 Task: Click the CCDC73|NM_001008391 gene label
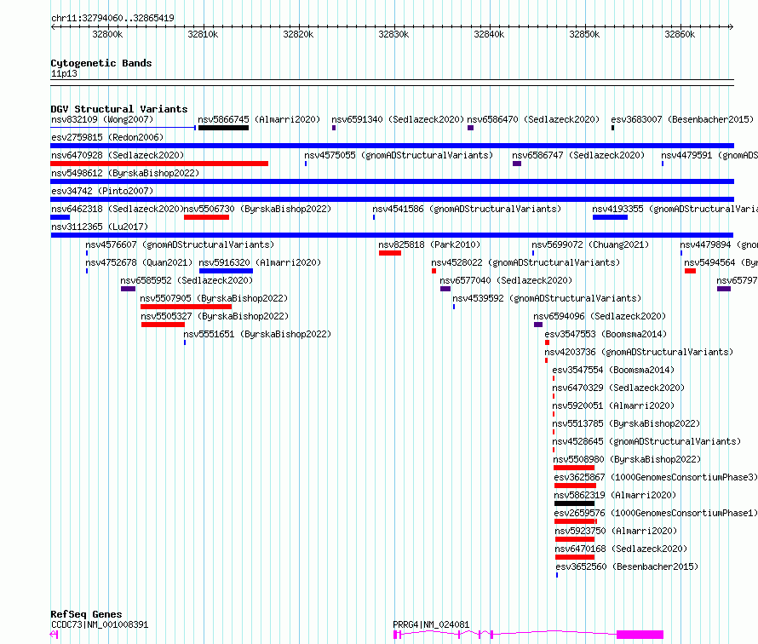pos(100,624)
